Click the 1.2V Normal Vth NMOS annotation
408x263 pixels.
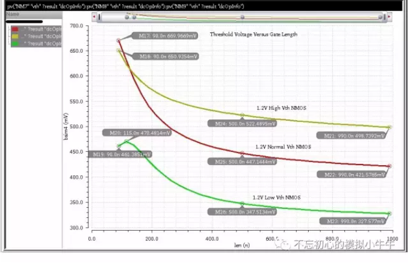[x=283, y=147]
